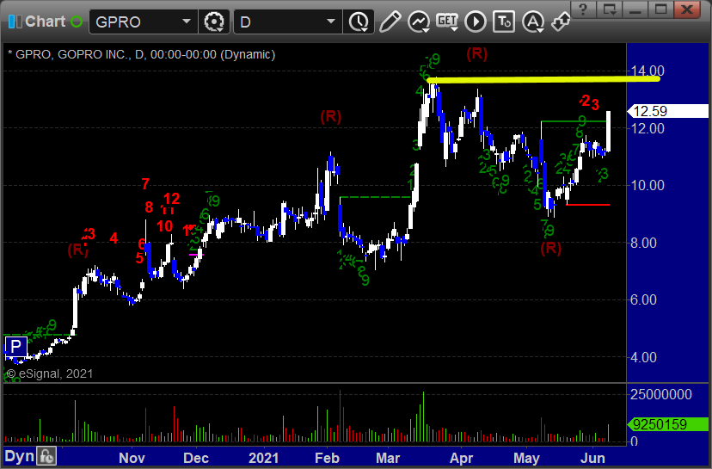712x469 pixels.
Task: Click the Nov label on time axis
Action: (132, 458)
